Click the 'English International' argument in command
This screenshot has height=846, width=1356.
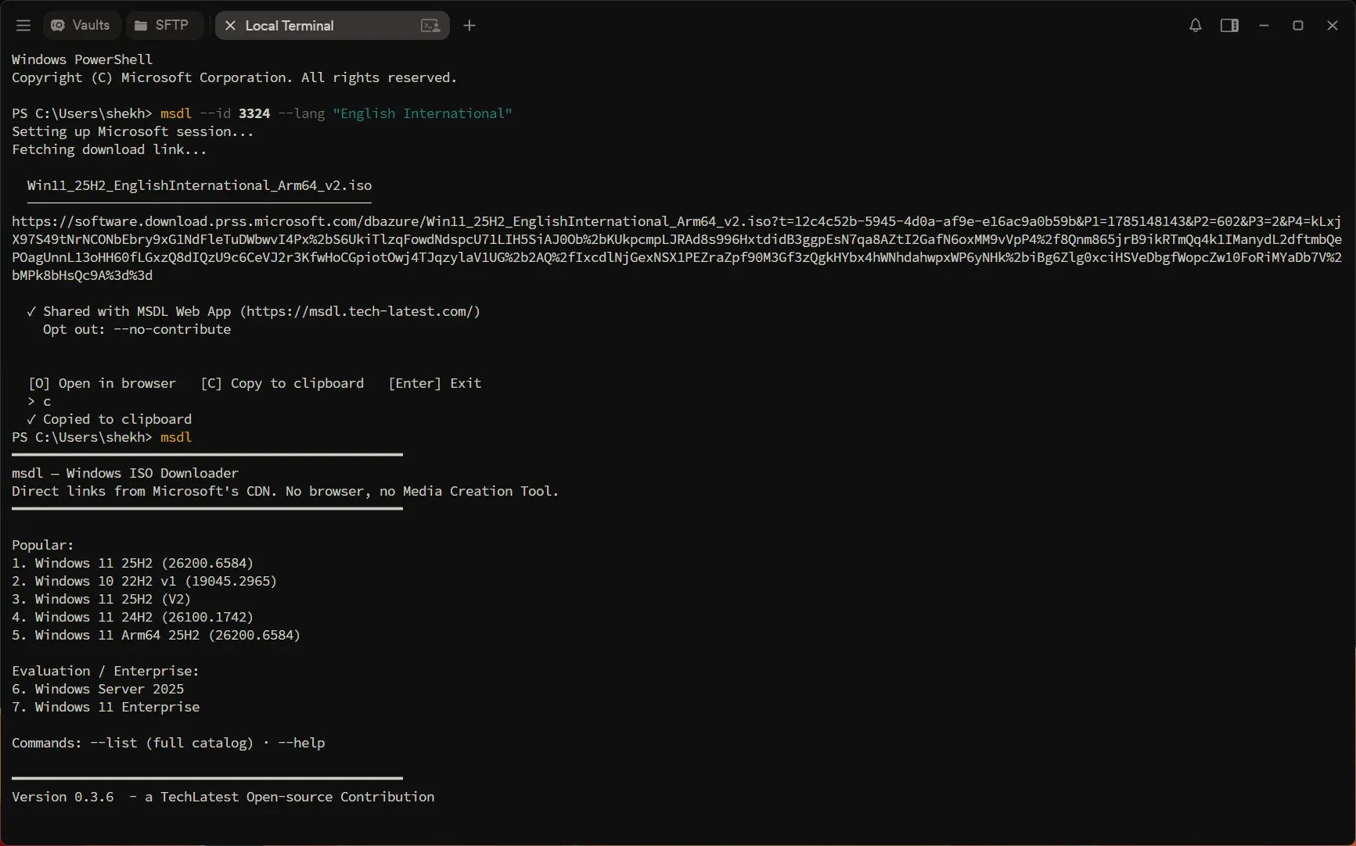pyautogui.click(x=423, y=113)
